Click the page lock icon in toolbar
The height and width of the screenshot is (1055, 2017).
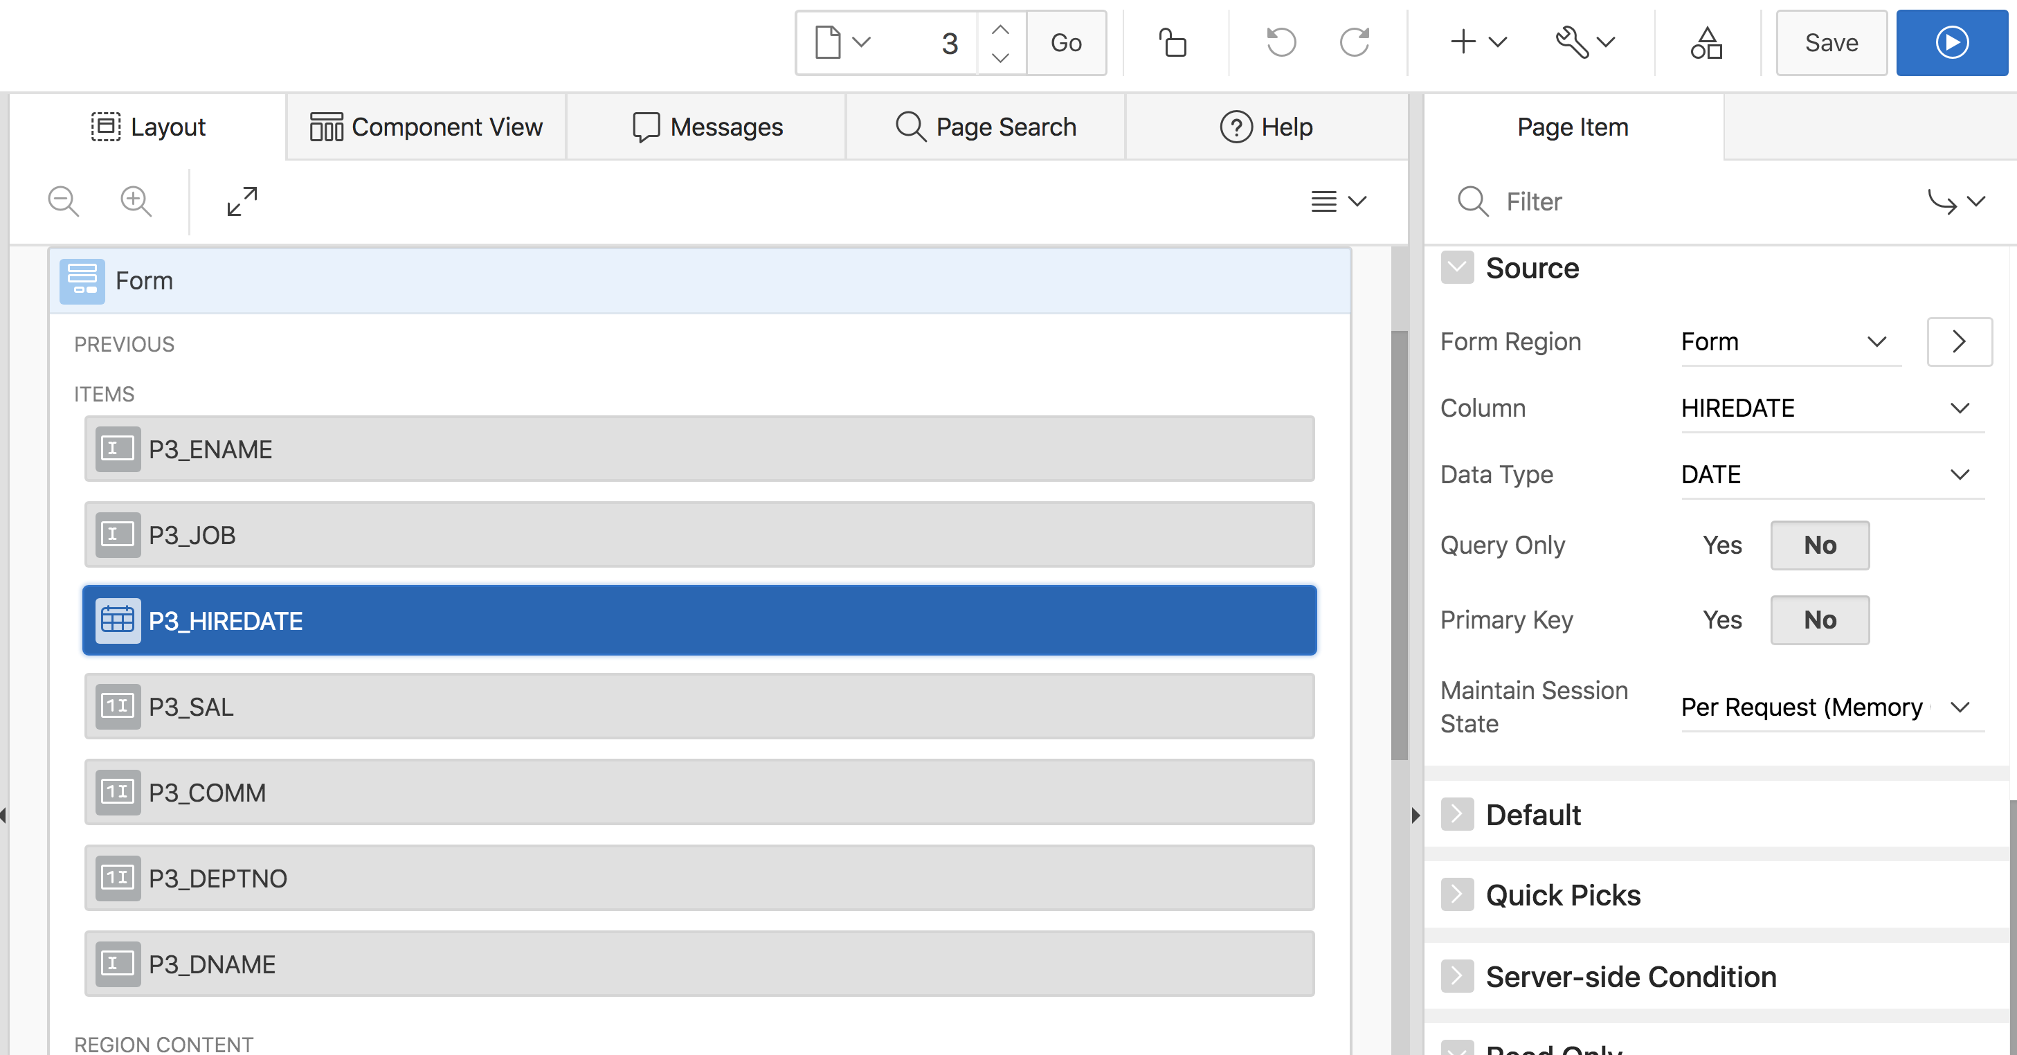[x=1173, y=42]
